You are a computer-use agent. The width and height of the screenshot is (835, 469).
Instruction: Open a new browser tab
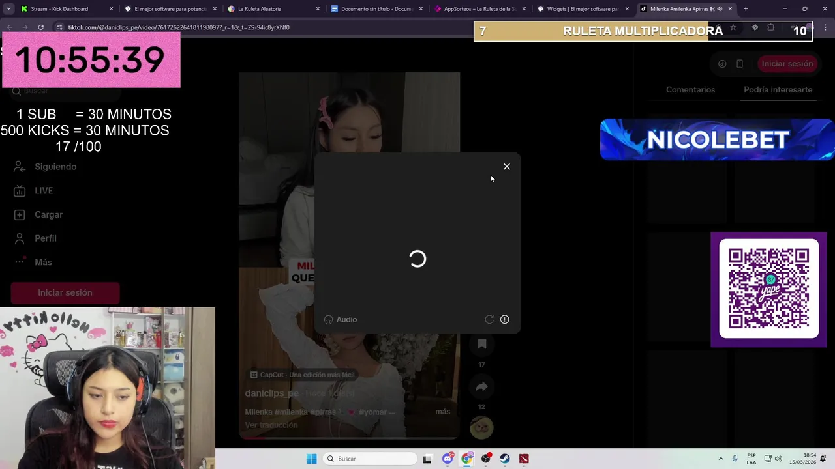(x=746, y=9)
